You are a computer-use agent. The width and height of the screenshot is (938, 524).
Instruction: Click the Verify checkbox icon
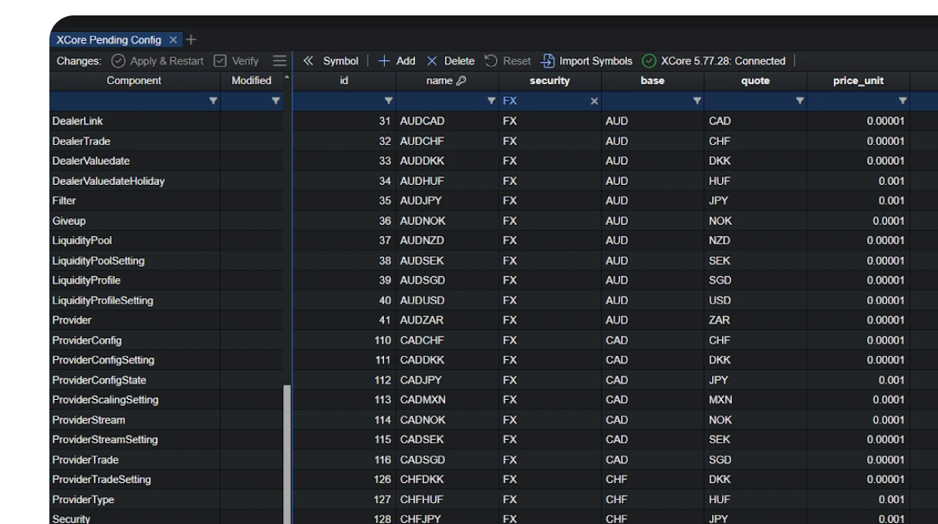tap(220, 61)
